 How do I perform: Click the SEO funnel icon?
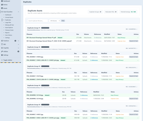click(2, 44)
